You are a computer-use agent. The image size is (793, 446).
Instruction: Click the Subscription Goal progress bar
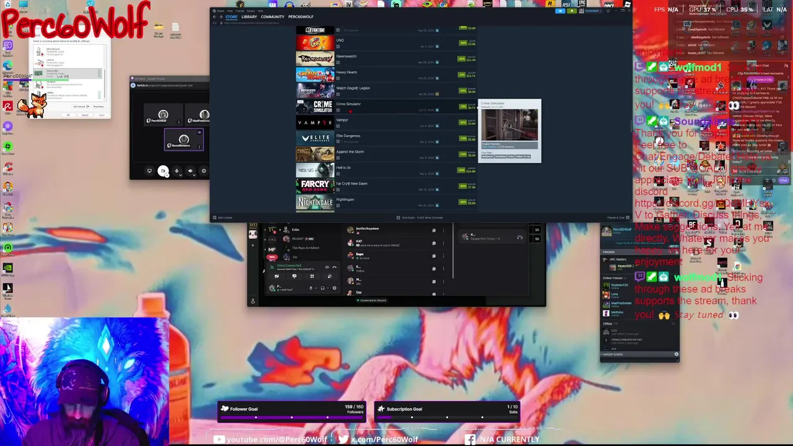[447, 418]
